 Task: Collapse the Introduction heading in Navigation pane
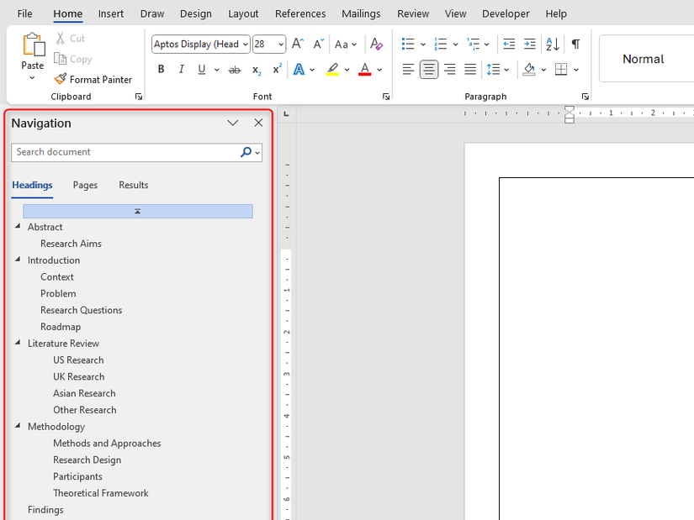coord(17,260)
